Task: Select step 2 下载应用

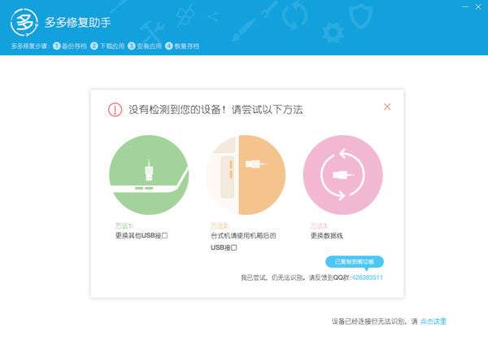Action: (x=107, y=46)
